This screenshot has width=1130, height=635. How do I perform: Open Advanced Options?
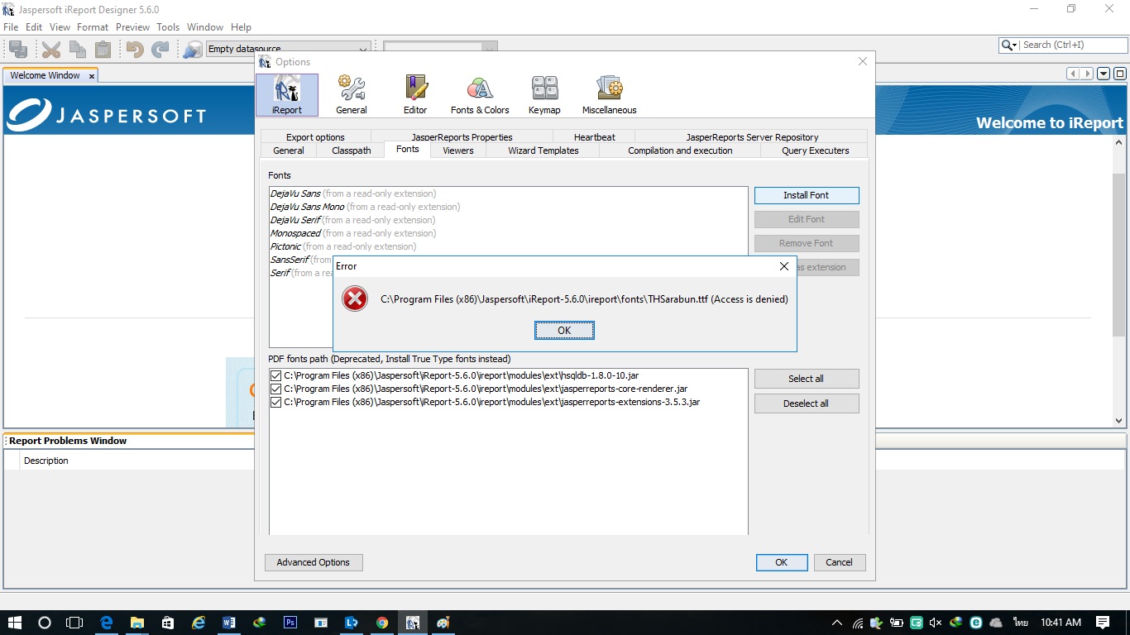coord(314,562)
